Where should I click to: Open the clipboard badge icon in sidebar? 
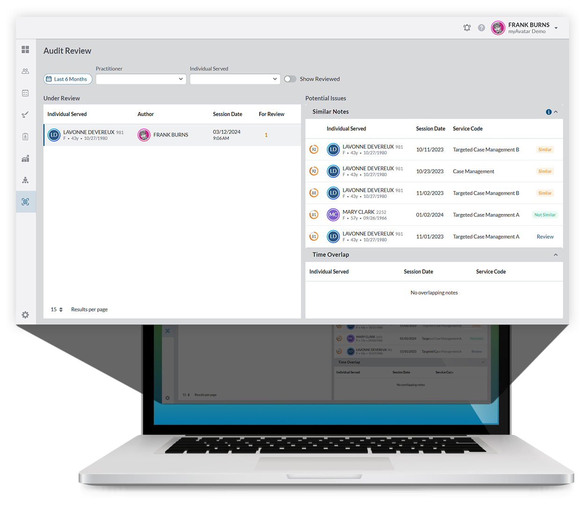(x=25, y=137)
